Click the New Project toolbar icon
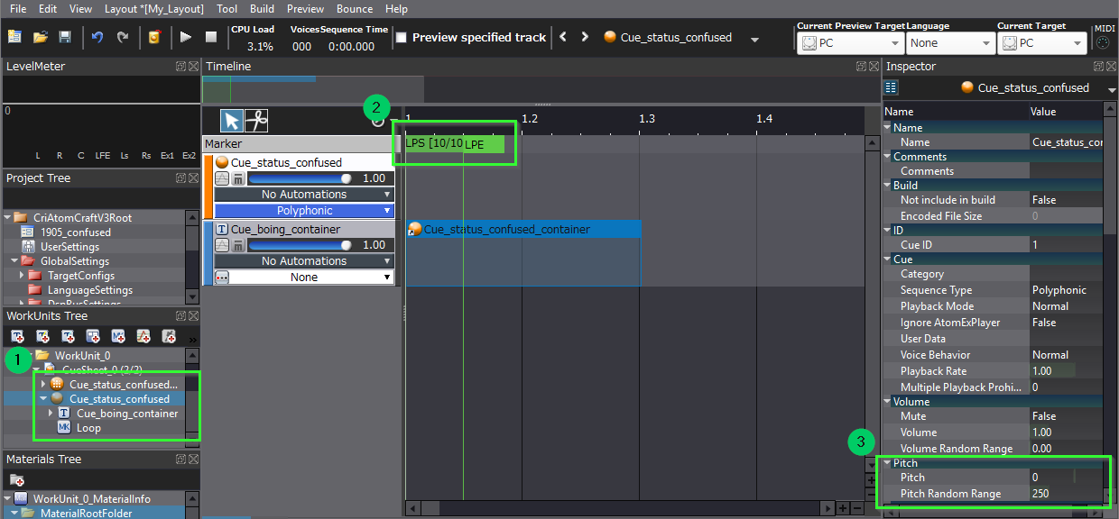Screen dimensions: 1119x519 click(x=14, y=37)
